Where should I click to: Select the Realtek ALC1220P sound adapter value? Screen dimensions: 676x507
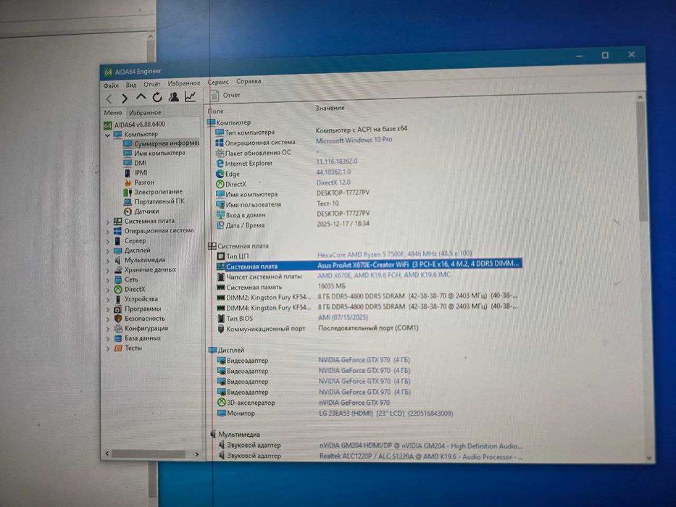point(421,456)
